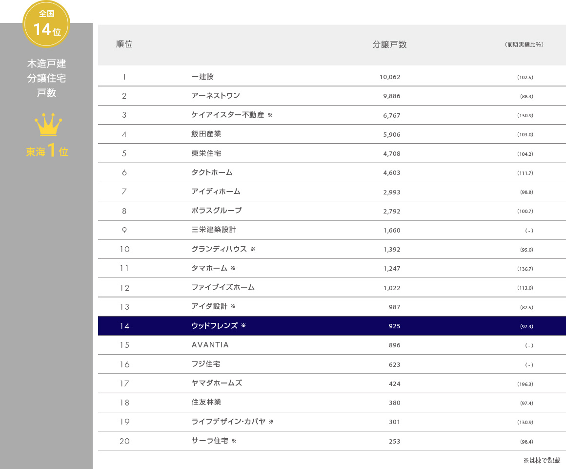The image size is (566, 469).
Task: Click (97.3) in the highlighted row
Action: coord(526,327)
